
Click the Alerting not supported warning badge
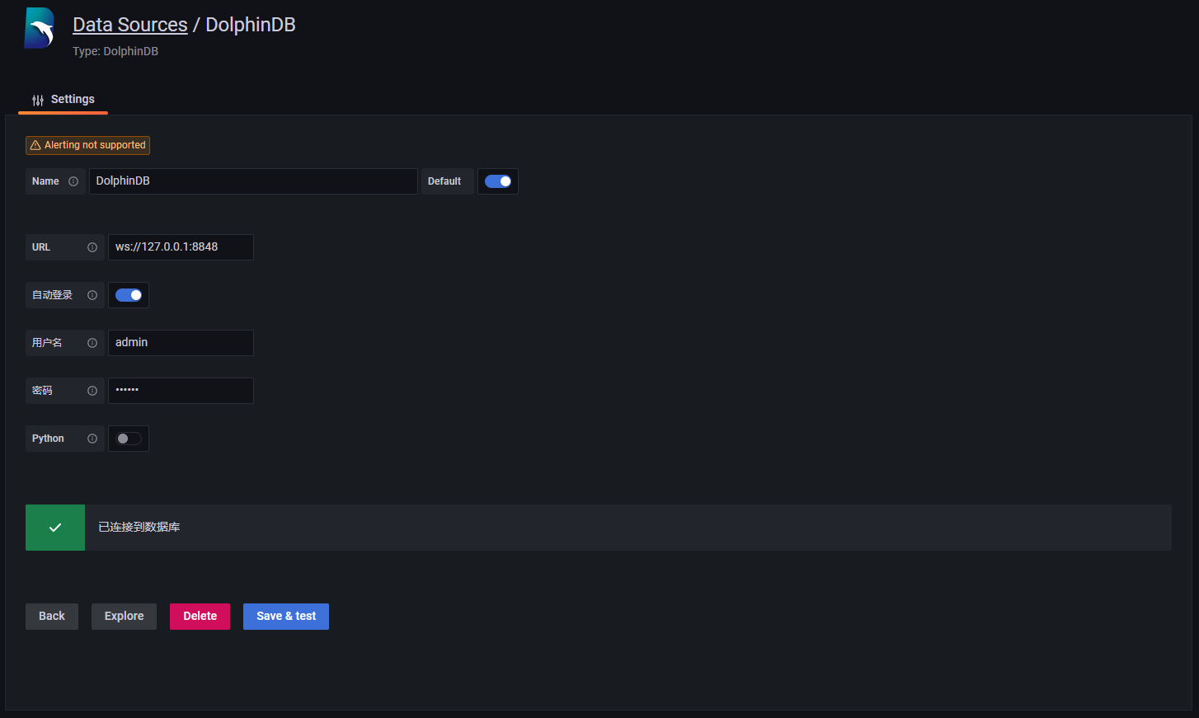[x=88, y=145]
